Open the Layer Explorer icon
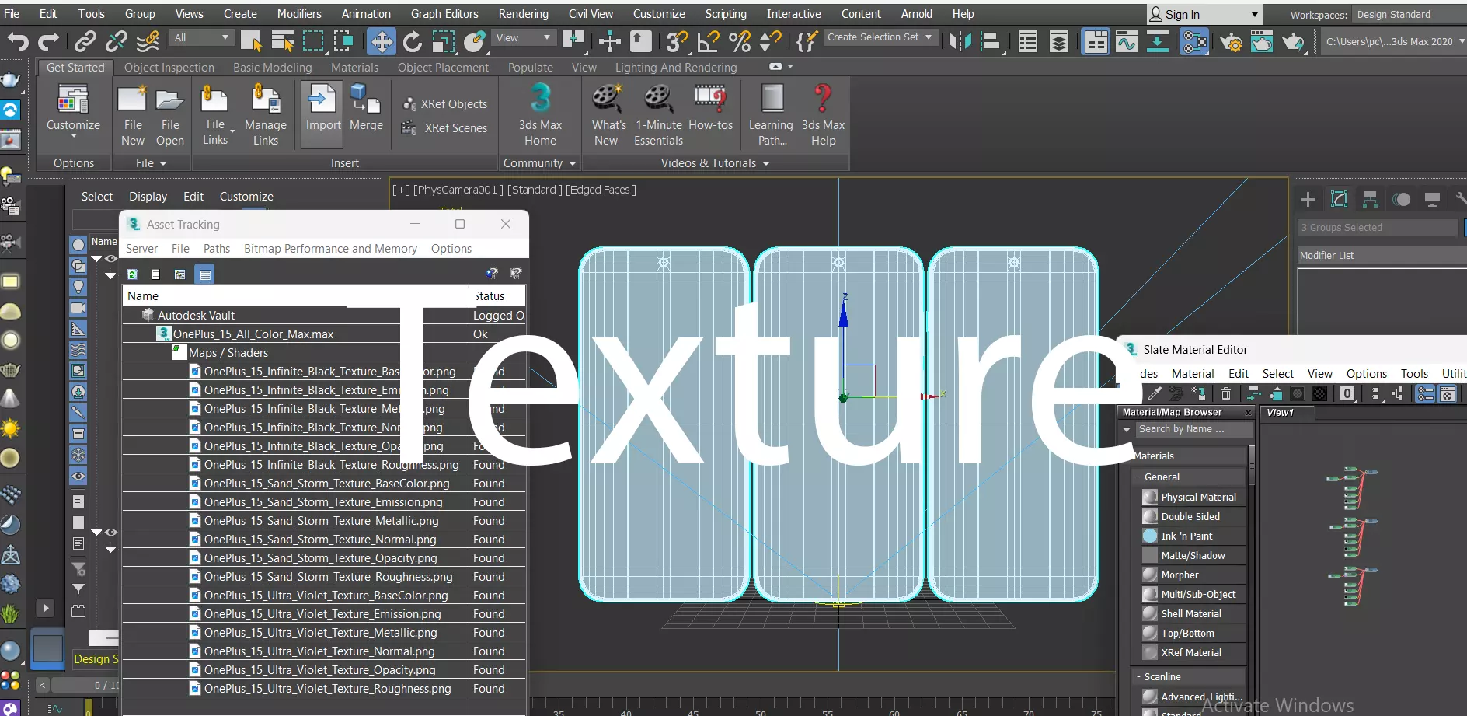1467x716 pixels. (1059, 41)
